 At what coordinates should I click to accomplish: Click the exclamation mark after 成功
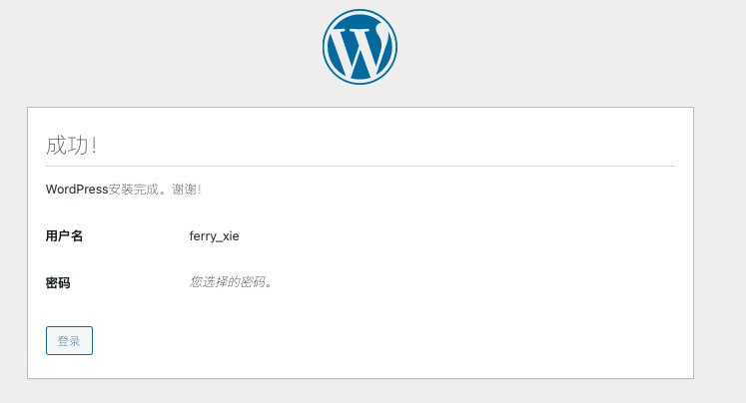tap(93, 146)
